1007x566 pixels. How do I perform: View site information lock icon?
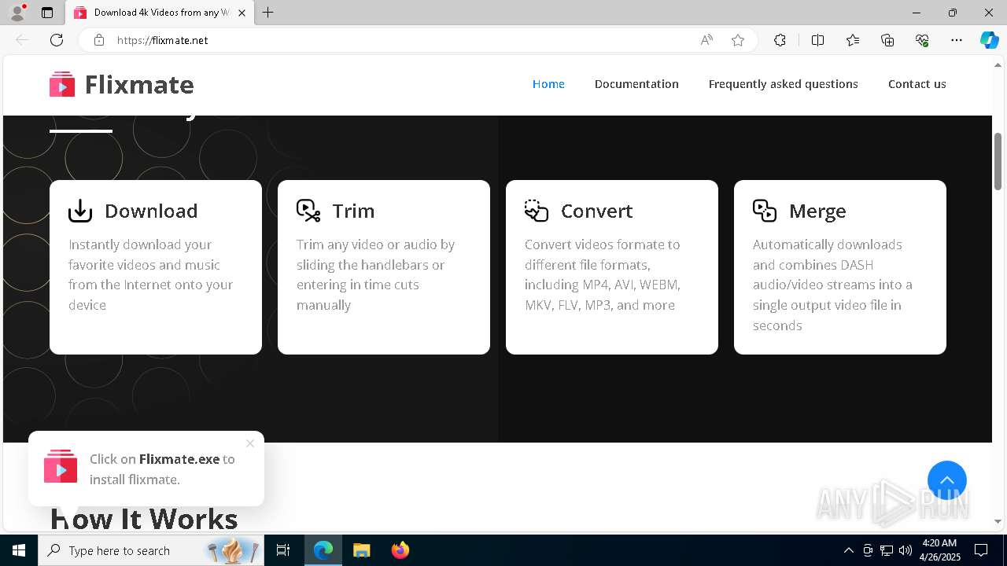[x=99, y=40]
